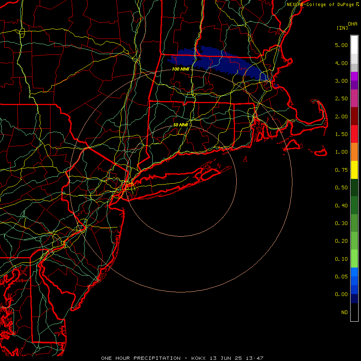Click the 0.05 legend value
Screen dimensions: 361x361
click(x=341, y=277)
